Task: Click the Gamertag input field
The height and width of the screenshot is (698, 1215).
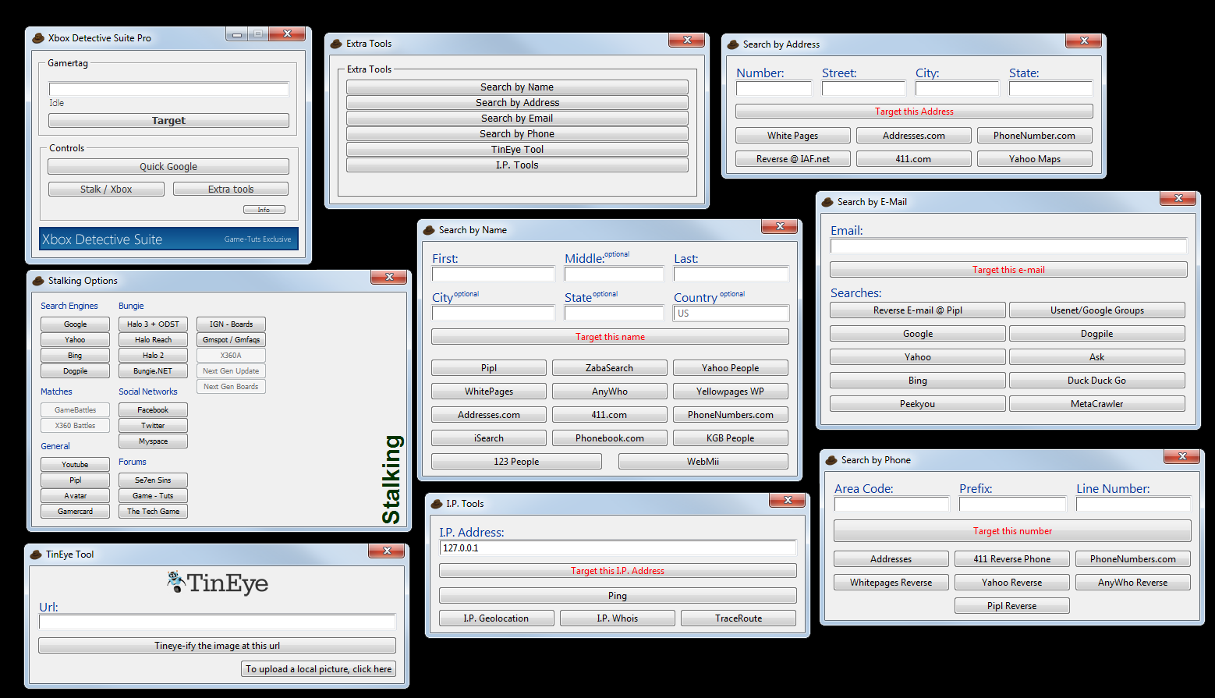Action: pyautogui.click(x=168, y=89)
